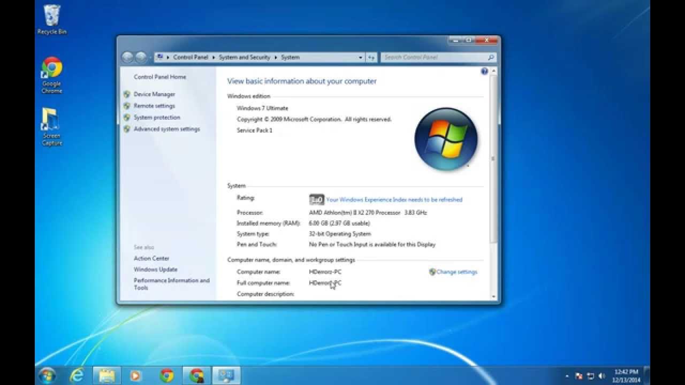Image resolution: width=685 pixels, height=385 pixels.
Task: Click the 6.00 GB installed memory value
Action: (x=339, y=224)
